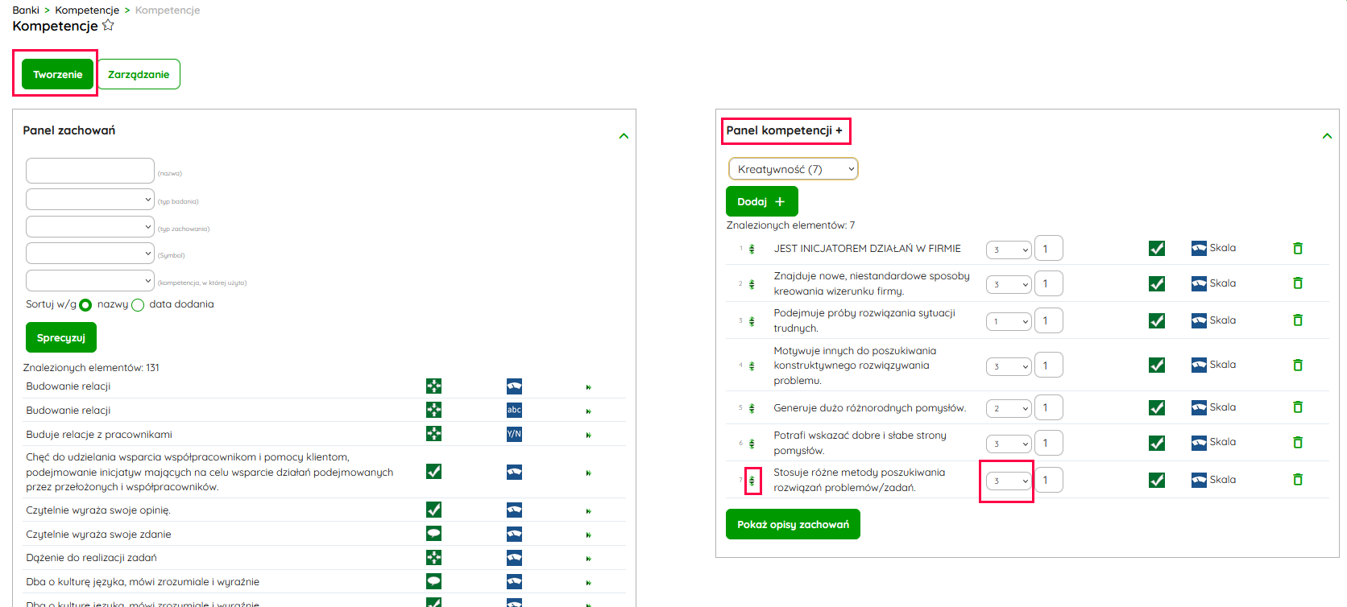The width and height of the screenshot is (1347, 607).
Task: Collapse the Panel zachowań section
Action: point(624,136)
